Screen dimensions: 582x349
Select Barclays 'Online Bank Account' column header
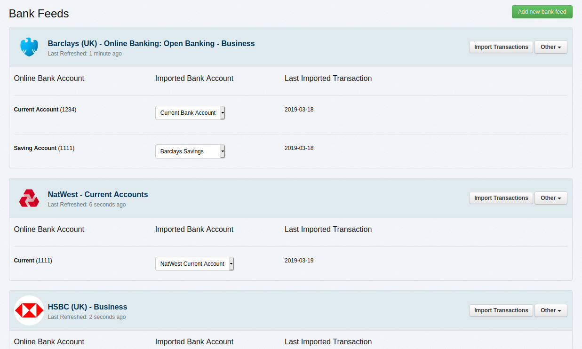49,79
